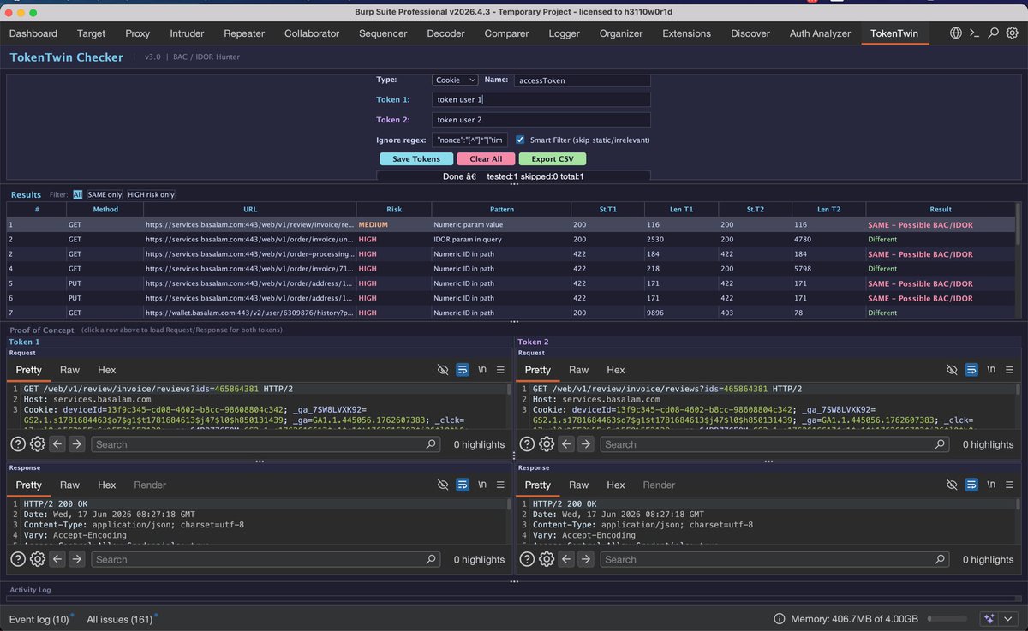Sort results by the Result column header
Viewport: 1028px width, 631px height.
940,209
